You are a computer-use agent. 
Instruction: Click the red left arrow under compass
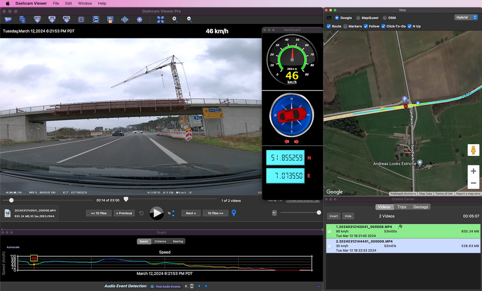point(287,142)
